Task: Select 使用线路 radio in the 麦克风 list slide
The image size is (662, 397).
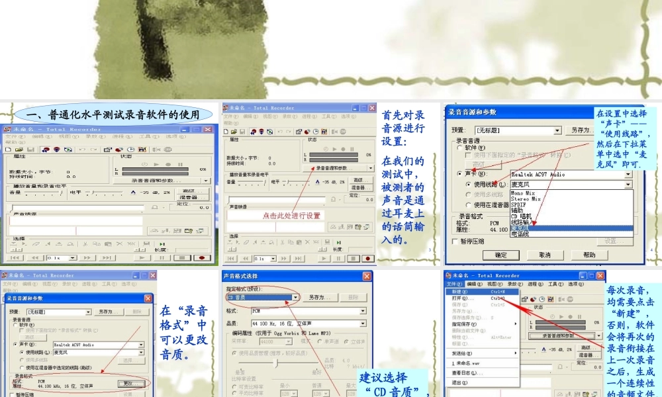Action: click(x=468, y=185)
